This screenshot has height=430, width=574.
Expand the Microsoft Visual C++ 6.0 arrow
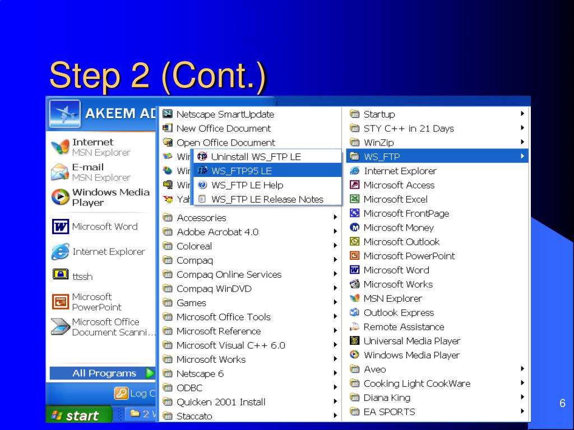pos(335,345)
